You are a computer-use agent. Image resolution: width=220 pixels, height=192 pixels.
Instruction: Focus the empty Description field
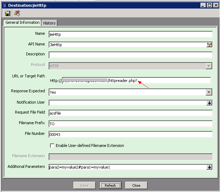coord(130,55)
